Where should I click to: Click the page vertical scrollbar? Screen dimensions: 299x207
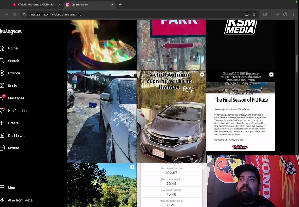click(x=296, y=64)
